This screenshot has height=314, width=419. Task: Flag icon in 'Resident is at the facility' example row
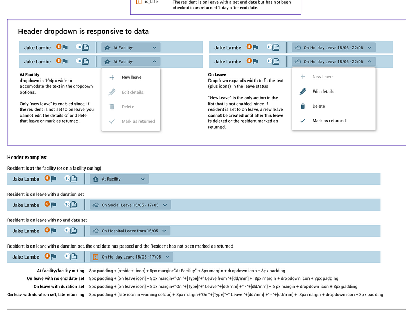pos(53,178)
